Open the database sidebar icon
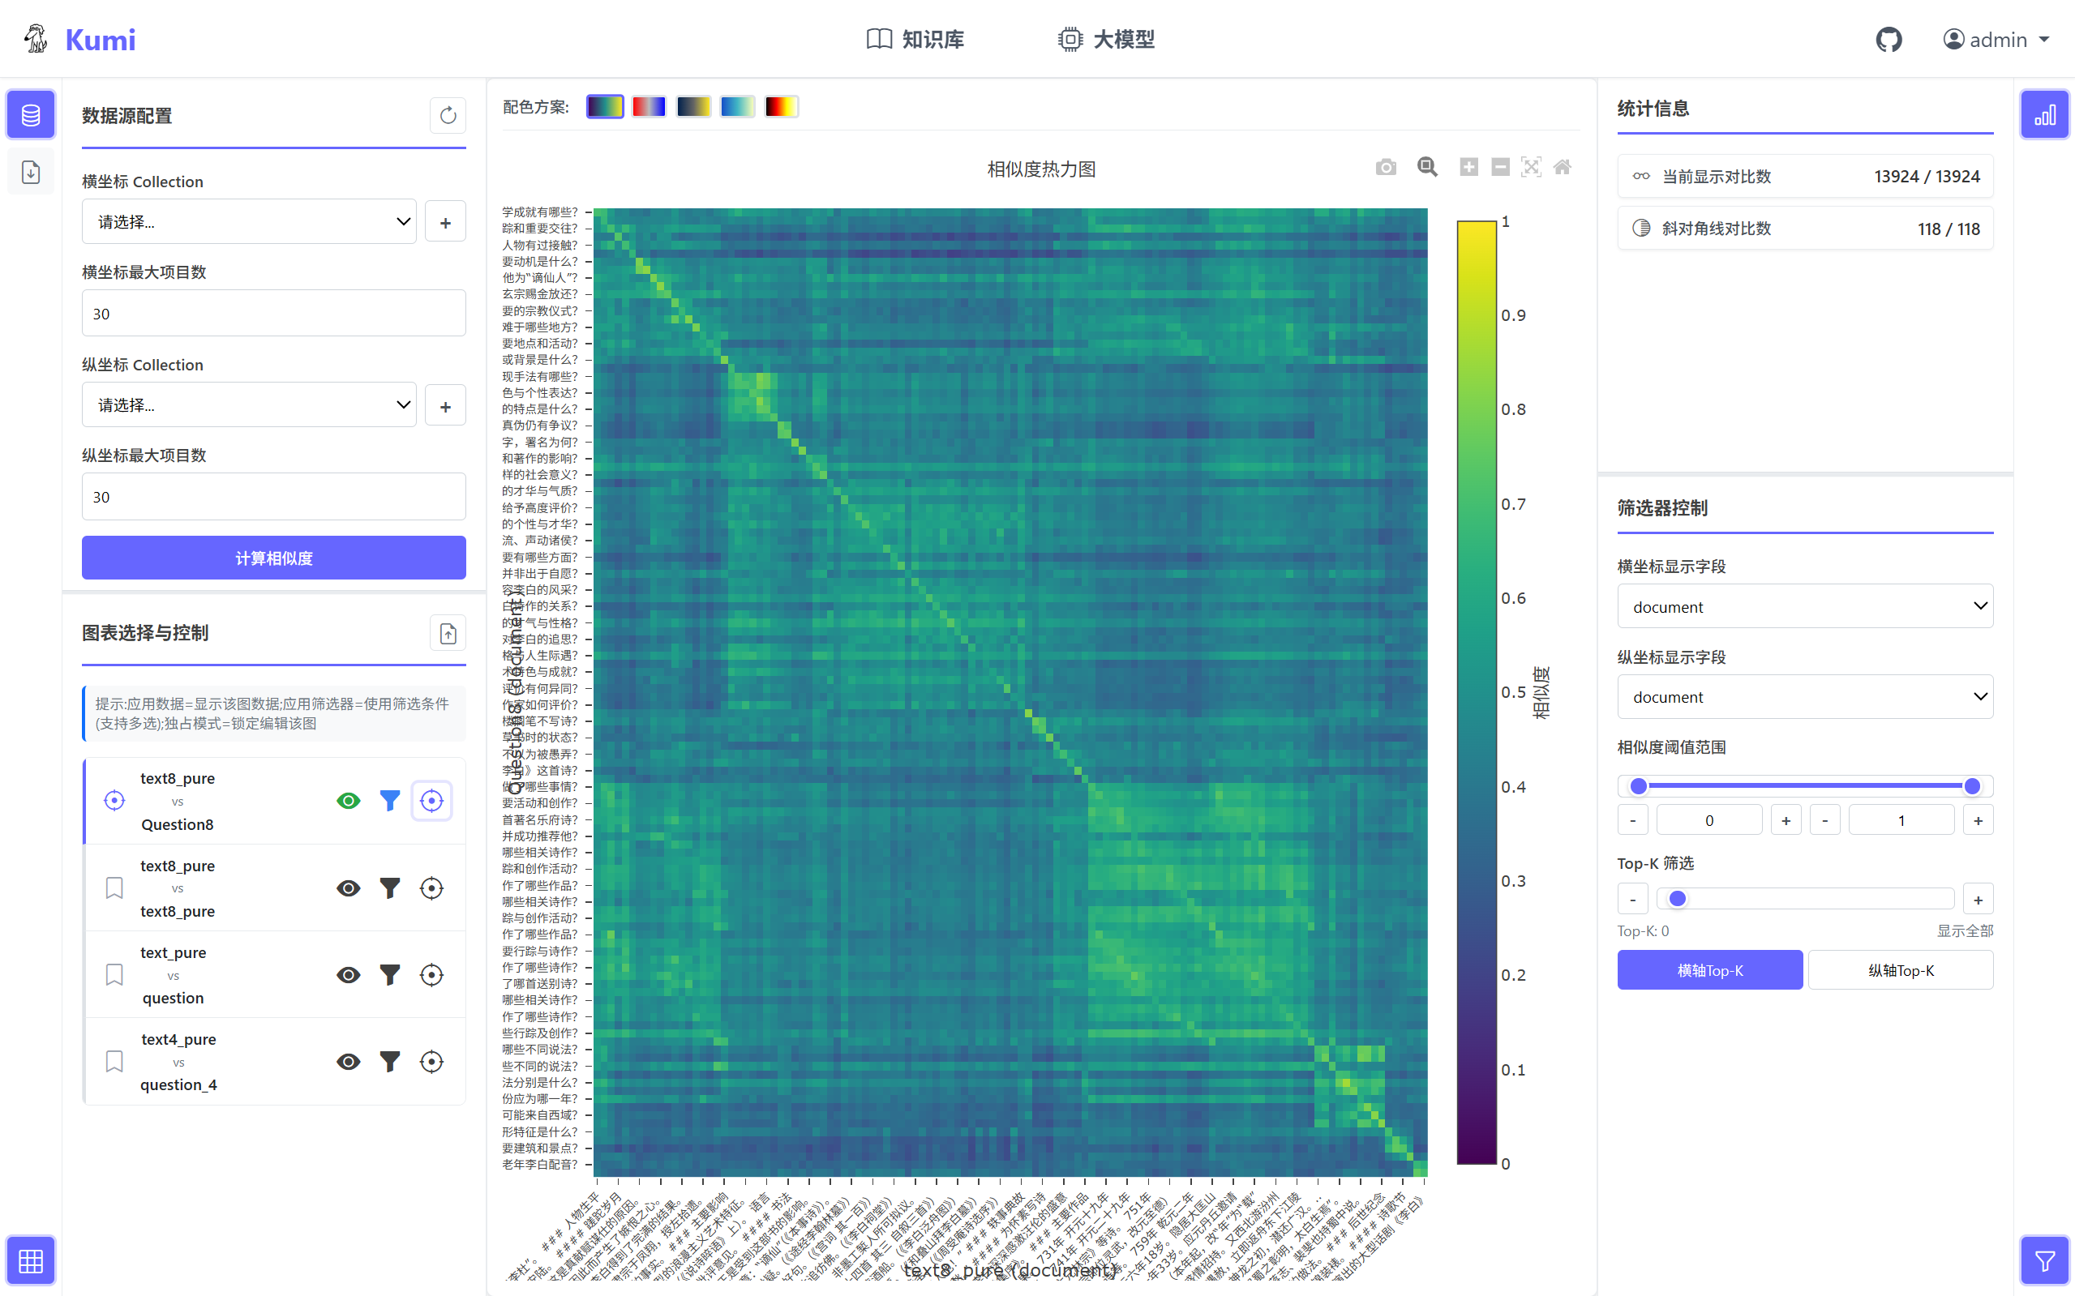 (31, 115)
